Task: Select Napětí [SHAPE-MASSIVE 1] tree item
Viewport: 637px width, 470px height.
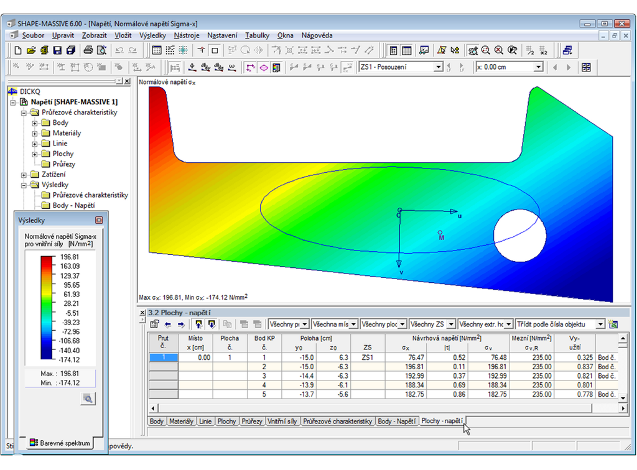Action: [x=74, y=102]
